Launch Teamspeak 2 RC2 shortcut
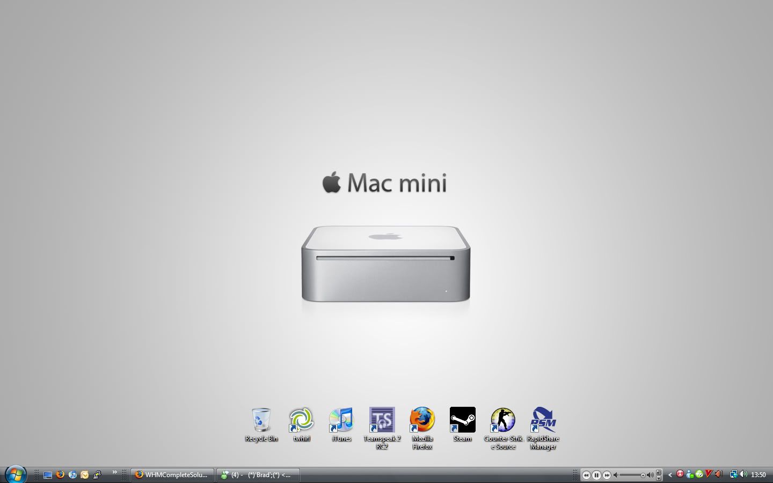This screenshot has height=483, width=773. pos(382,420)
